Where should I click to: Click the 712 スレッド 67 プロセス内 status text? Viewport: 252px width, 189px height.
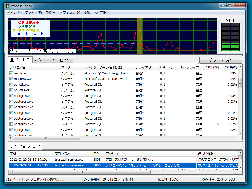click(35, 179)
